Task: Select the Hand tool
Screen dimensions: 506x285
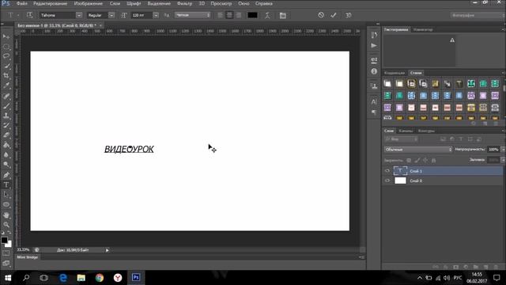Action: click(x=6, y=215)
